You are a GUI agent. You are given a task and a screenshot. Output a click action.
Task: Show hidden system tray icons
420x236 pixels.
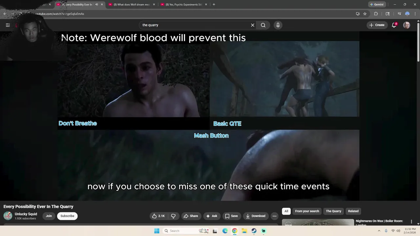pyautogui.click(x=379, y=231)
